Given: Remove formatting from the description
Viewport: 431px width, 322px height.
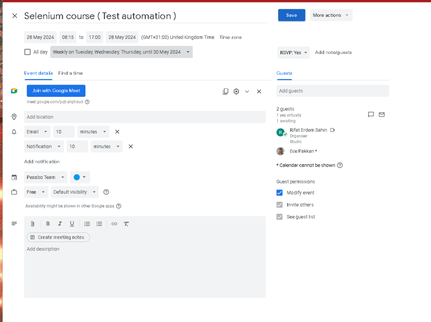Looking at the screenshot, I should click(126, 224).
